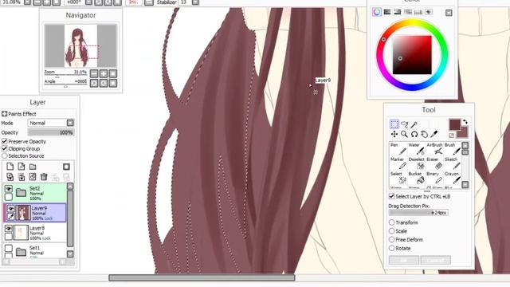Choose the Bucket fill tool
The image size is (510, 287).
pos(416,178)
